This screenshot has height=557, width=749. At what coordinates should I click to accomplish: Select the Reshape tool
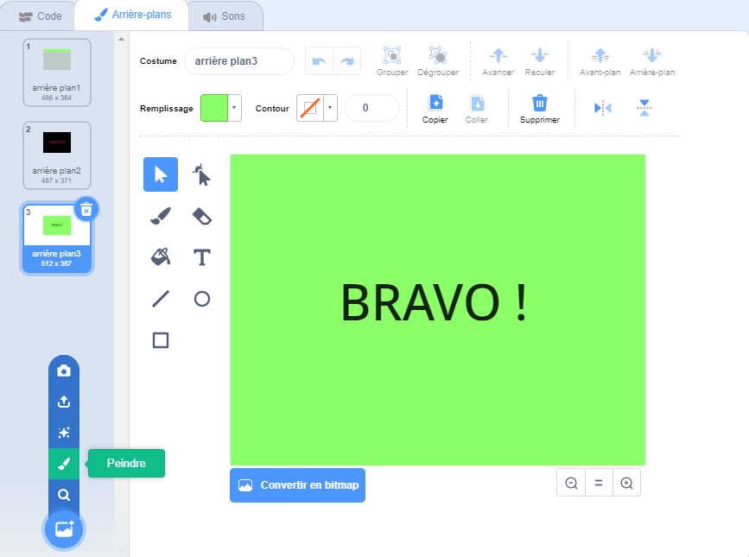(x=201, y=174)
